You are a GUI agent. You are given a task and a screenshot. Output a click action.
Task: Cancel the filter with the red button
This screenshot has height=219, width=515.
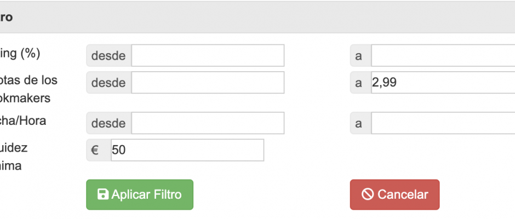coord(394,194)
